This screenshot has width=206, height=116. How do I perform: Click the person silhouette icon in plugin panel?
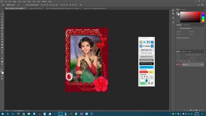[146, 80]
